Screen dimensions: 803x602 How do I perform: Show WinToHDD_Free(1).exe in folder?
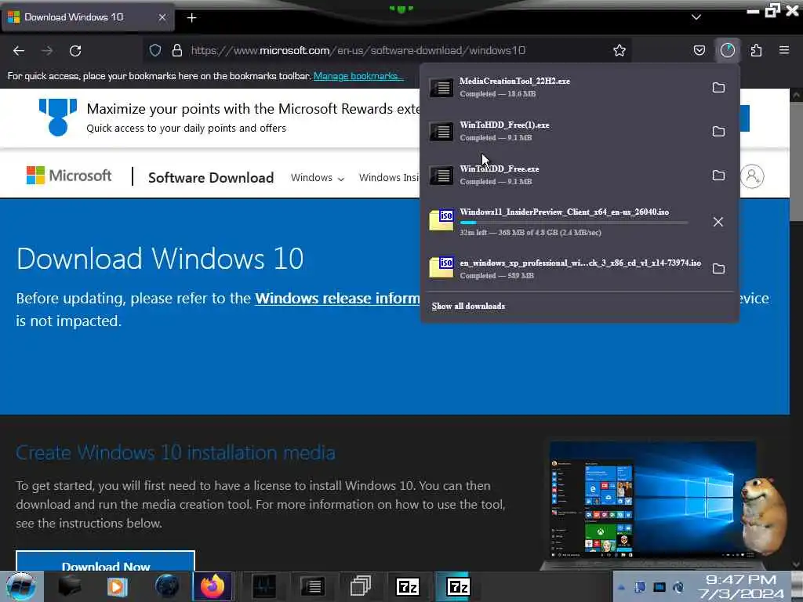coord(718,132)
